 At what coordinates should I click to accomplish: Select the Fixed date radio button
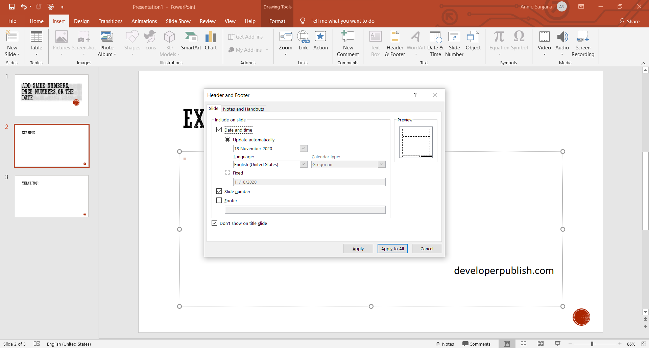tap(227, 172)
